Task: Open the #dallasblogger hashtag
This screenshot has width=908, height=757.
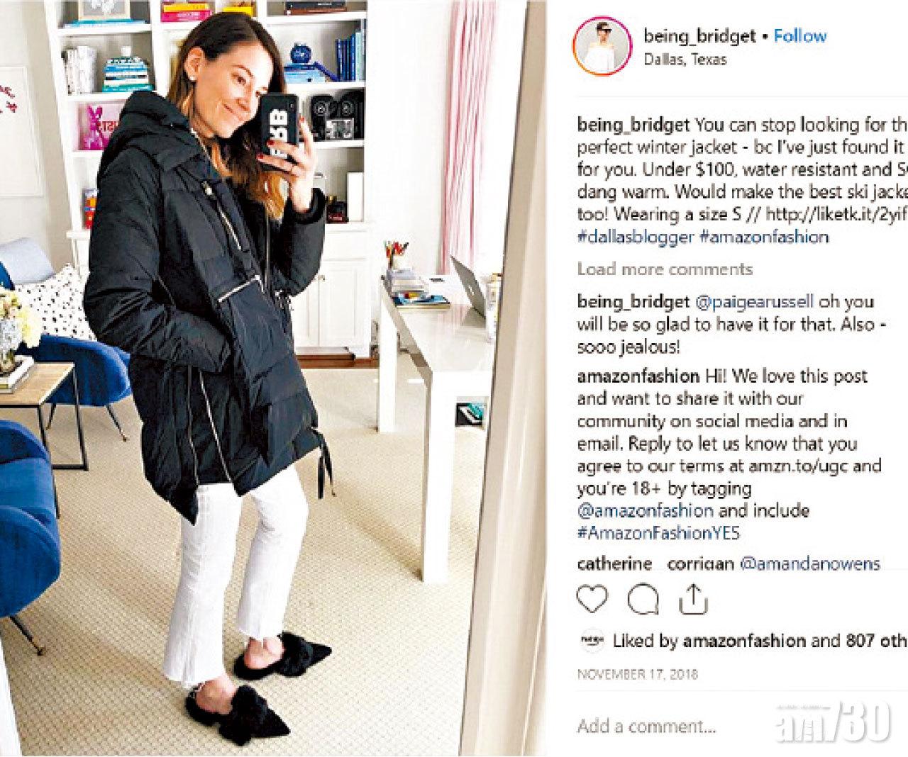Action: pos(635,237)
